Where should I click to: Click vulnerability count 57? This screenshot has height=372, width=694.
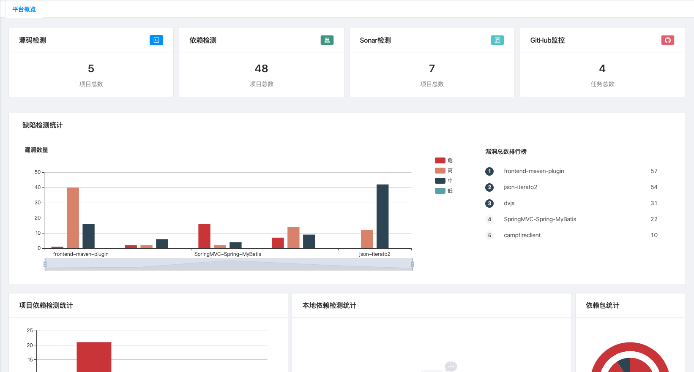654,171
